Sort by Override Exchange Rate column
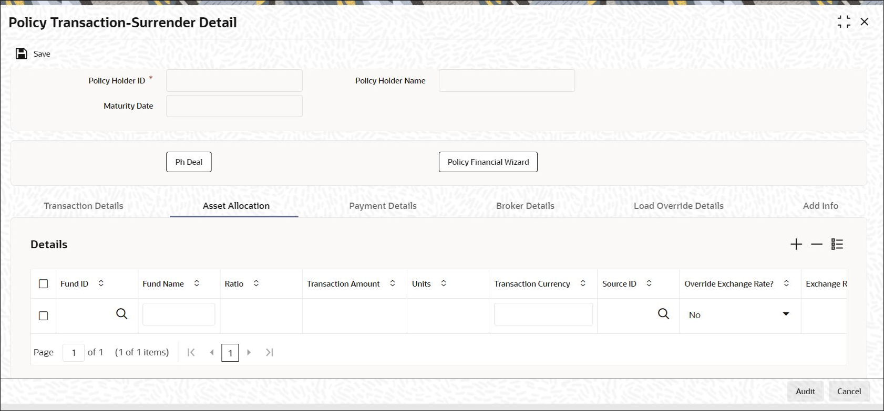This screenshot has width=884, height=411. [x=786, y=283]
